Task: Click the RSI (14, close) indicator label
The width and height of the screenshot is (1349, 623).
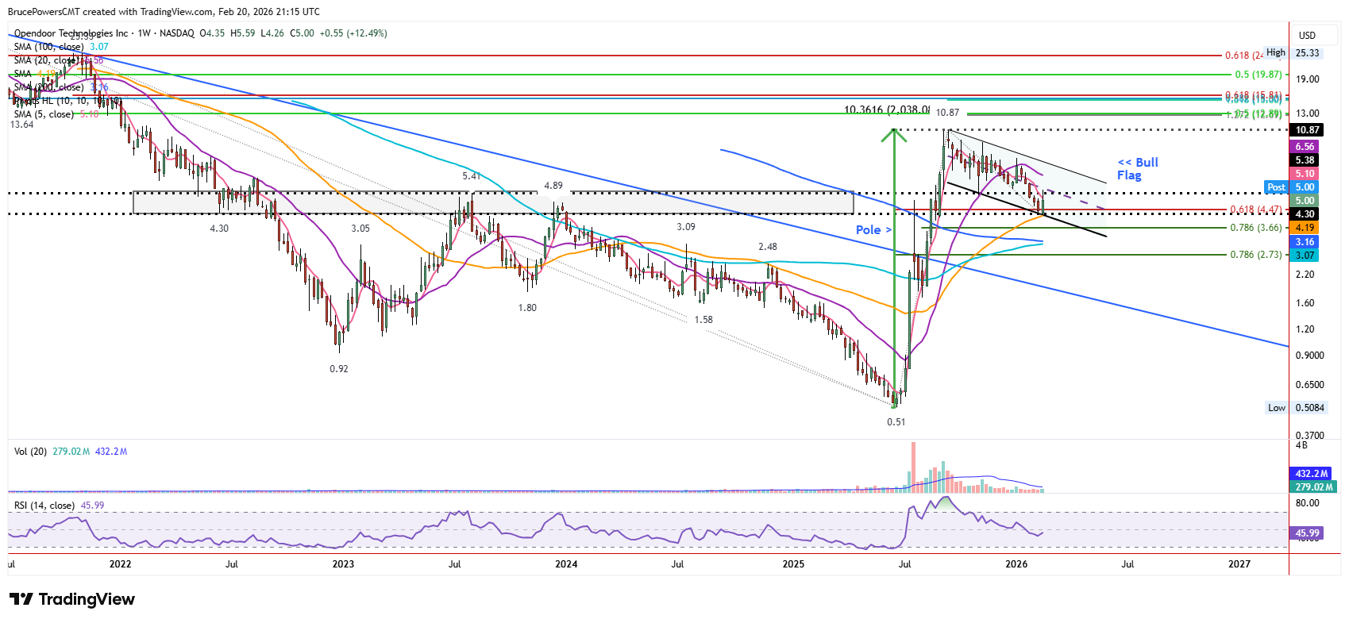Action: [44, 506]
